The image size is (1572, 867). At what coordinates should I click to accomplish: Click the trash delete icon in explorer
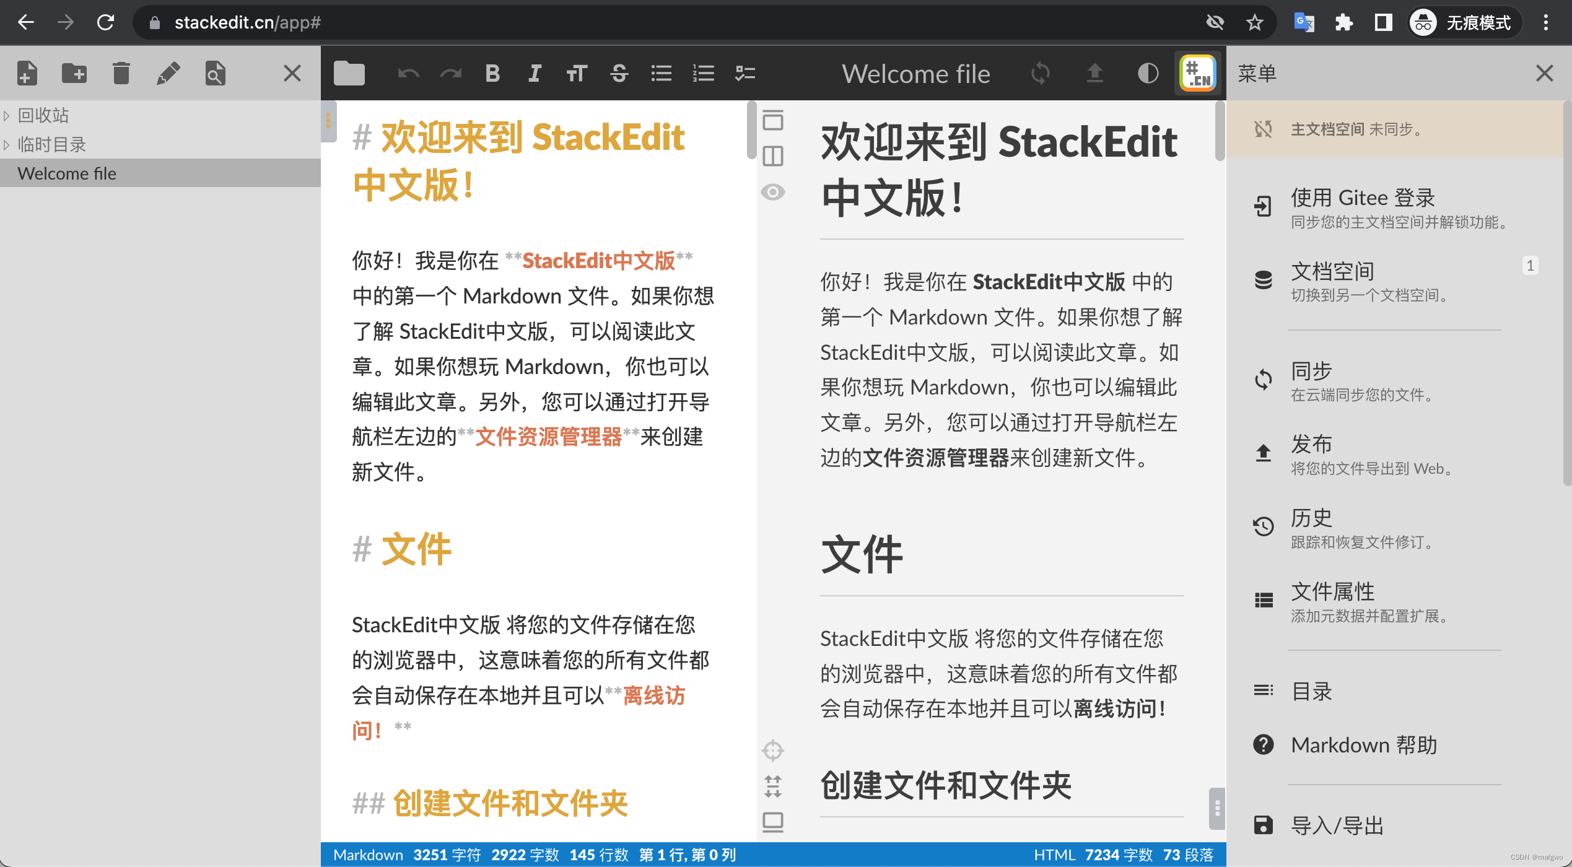pos(121,74)
